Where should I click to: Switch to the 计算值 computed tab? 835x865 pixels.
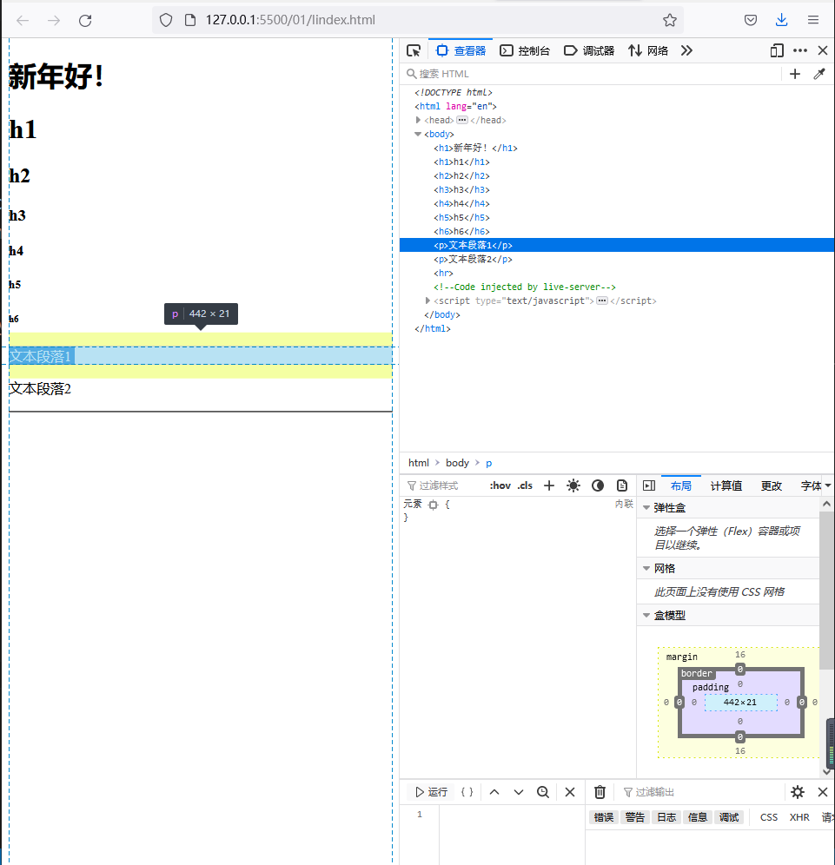coord(726,485)
